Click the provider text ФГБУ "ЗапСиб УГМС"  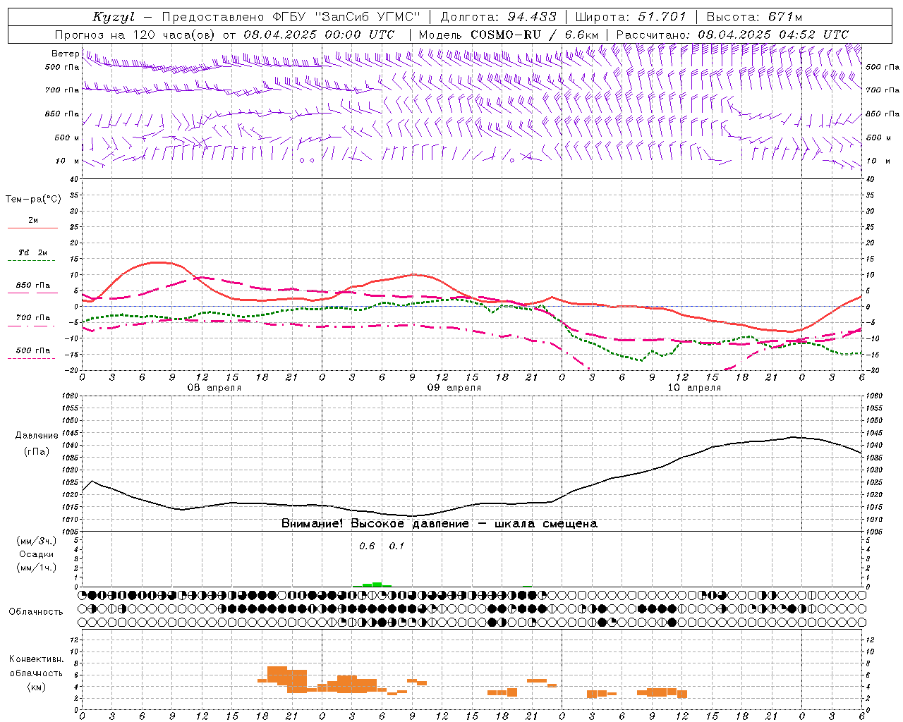[346, 17]
